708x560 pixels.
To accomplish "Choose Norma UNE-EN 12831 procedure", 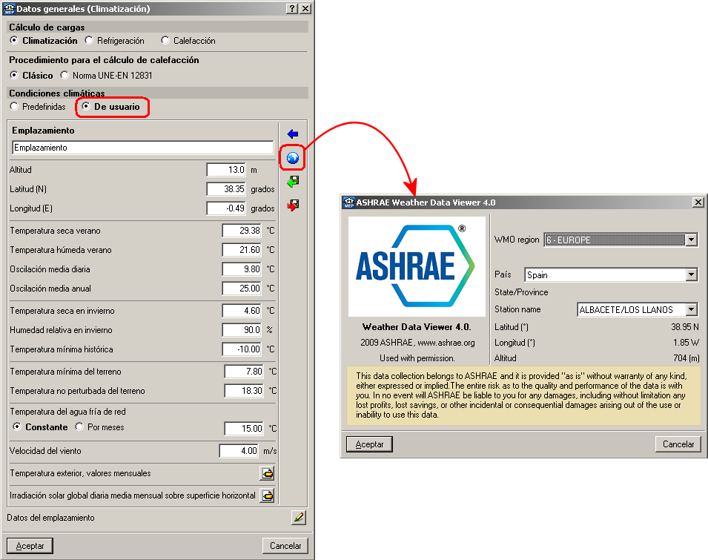I will (107, 76).
